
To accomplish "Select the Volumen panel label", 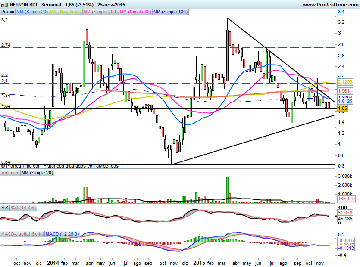I will (10, 173).
